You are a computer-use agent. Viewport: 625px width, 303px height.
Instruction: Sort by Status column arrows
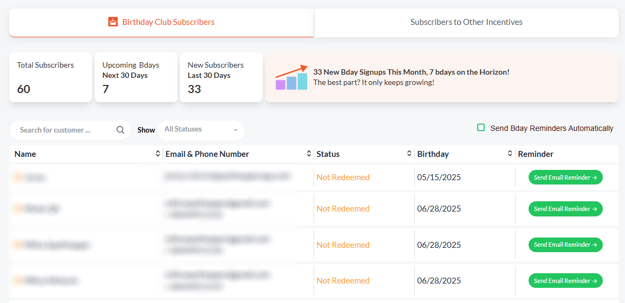[x=409, y=154]
